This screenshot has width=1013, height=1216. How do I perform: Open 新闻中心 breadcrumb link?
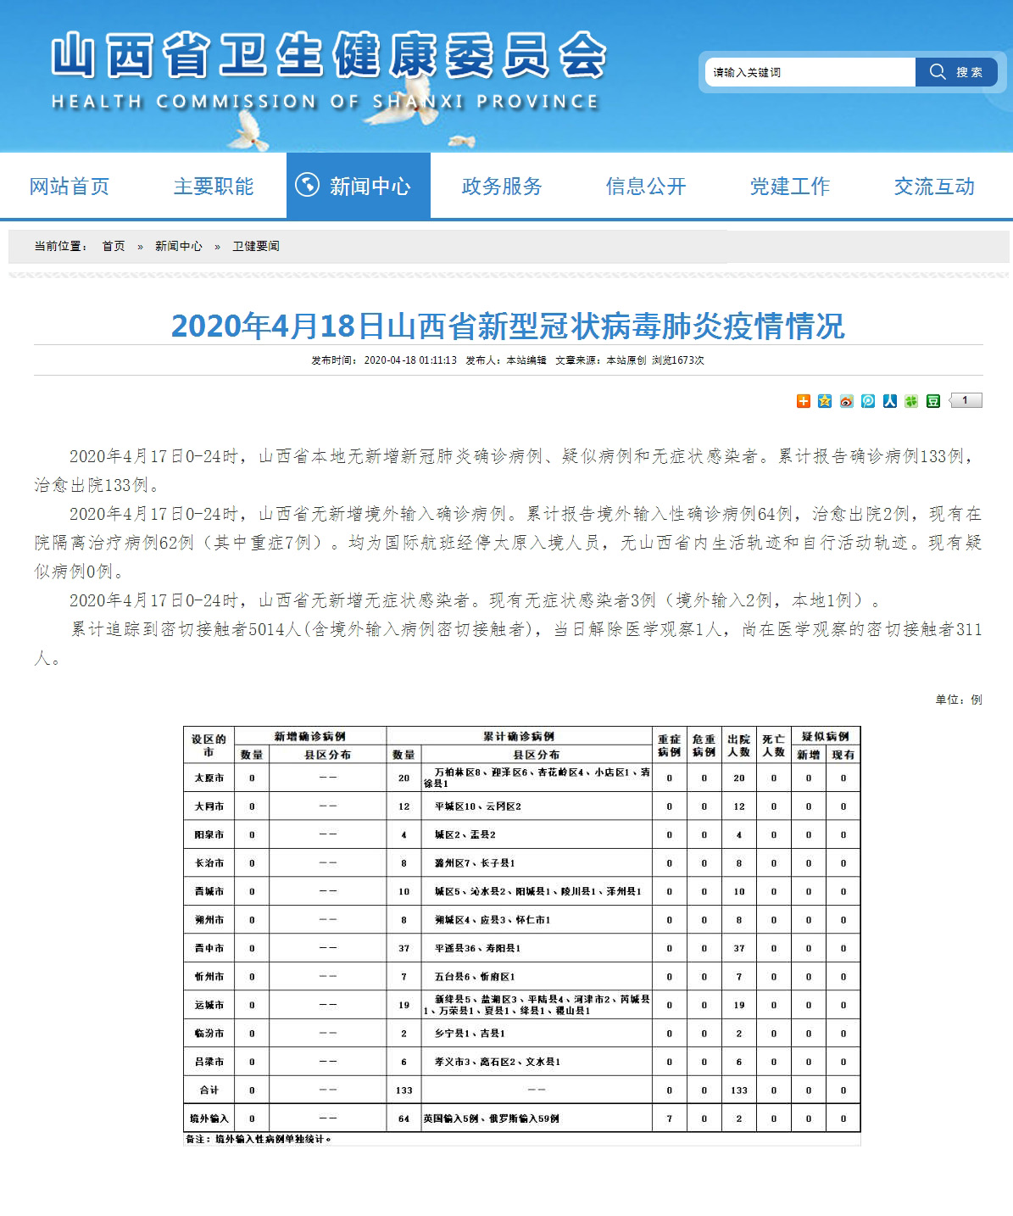(179, 246)
